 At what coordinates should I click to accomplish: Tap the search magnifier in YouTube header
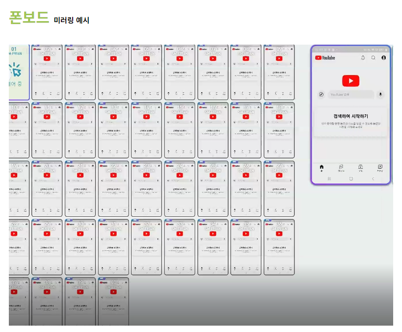(x=373, y=58)
